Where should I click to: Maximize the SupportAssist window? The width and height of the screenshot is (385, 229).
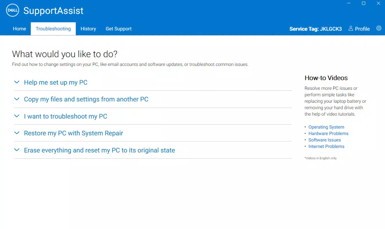(x=363, y=3)
